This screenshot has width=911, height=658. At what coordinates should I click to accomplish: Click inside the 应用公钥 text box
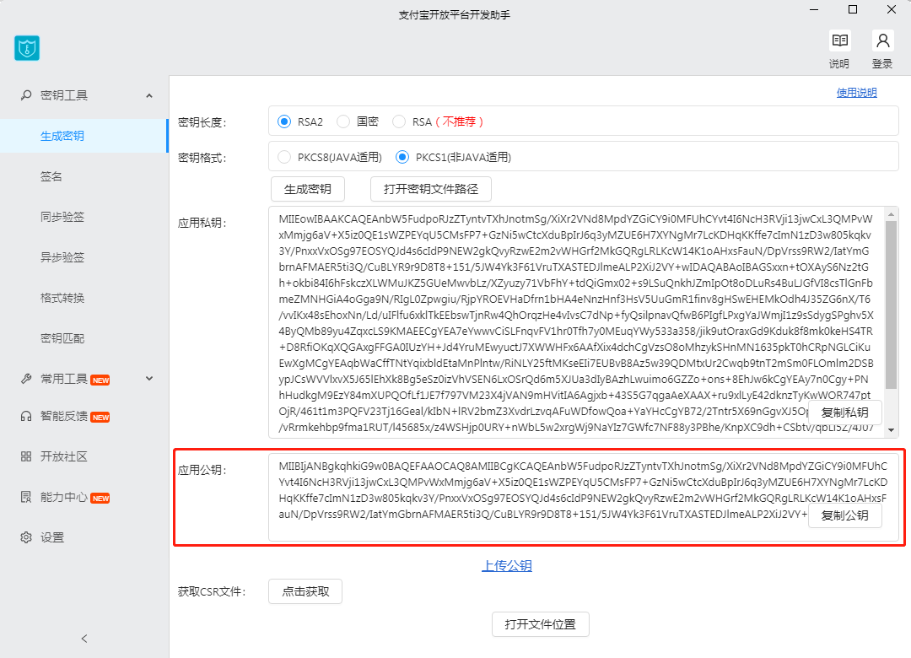pyautogui.click(x=584, y=498)
